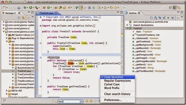
Task: Toggle Link with Editor in Package Explorer
Action: 23,18
